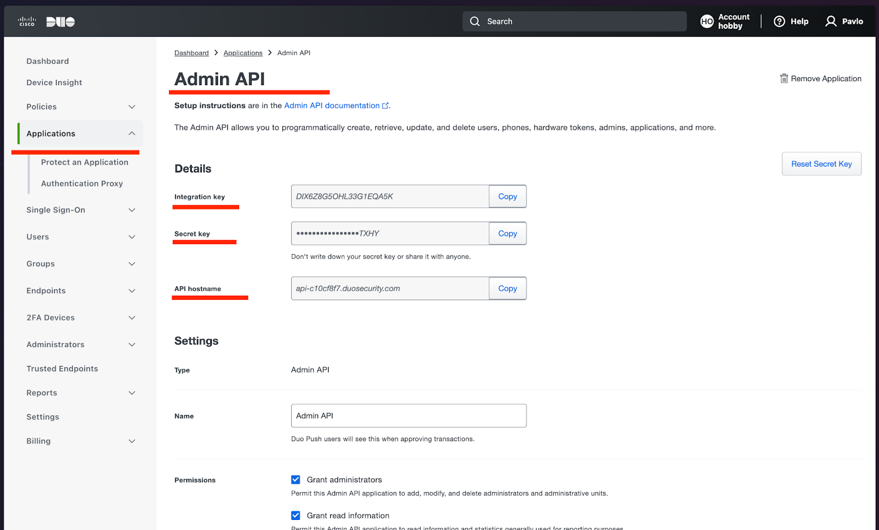Click the Secret key masked field
The image size is (879, 530).
[x=390, y=234]
